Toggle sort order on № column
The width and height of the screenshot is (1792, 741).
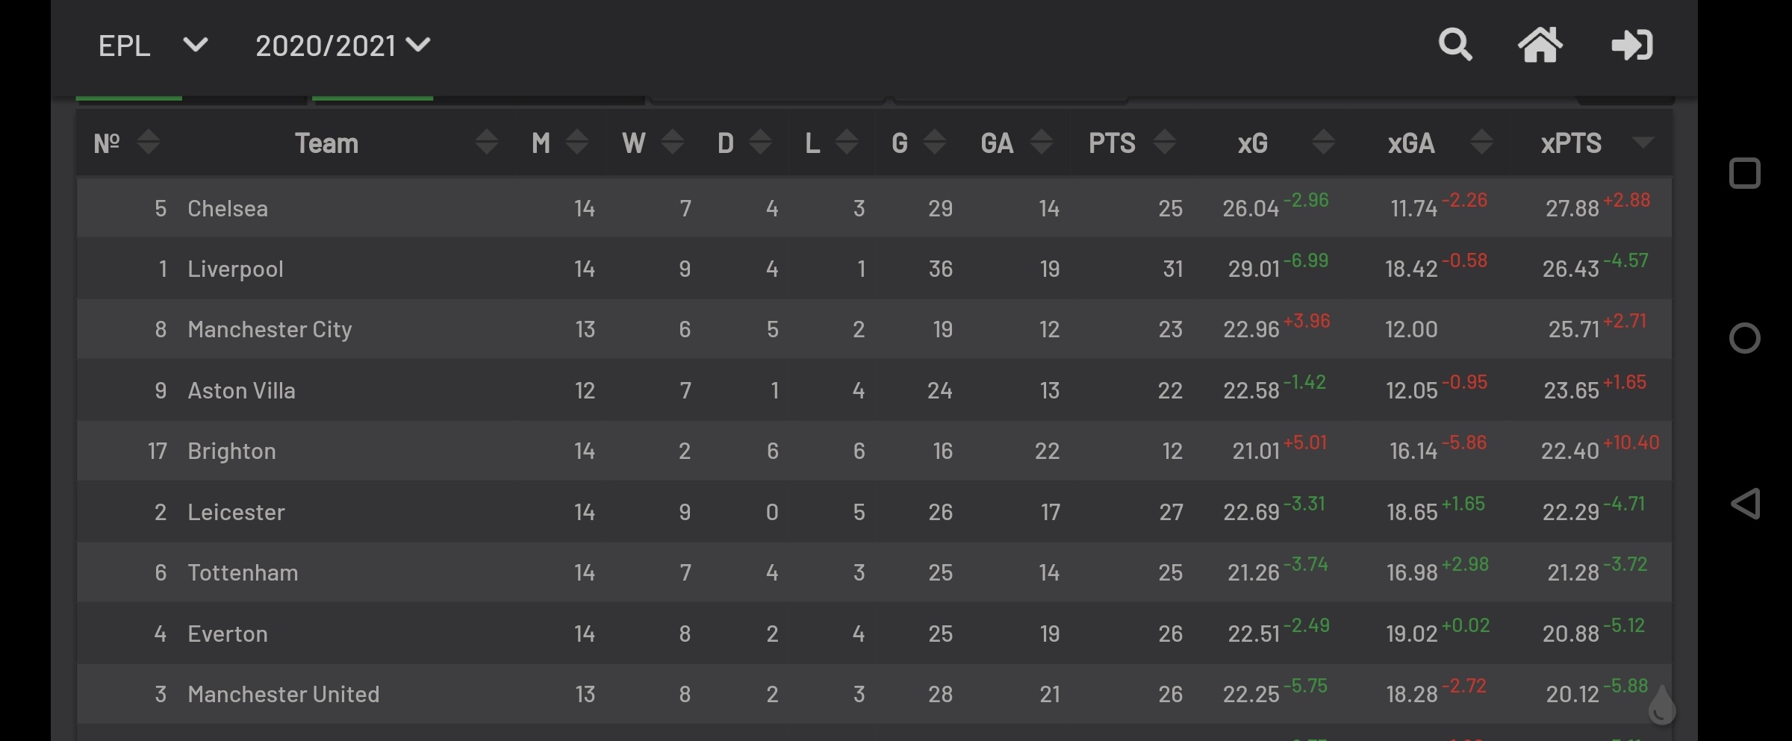[x=149, y=142]
